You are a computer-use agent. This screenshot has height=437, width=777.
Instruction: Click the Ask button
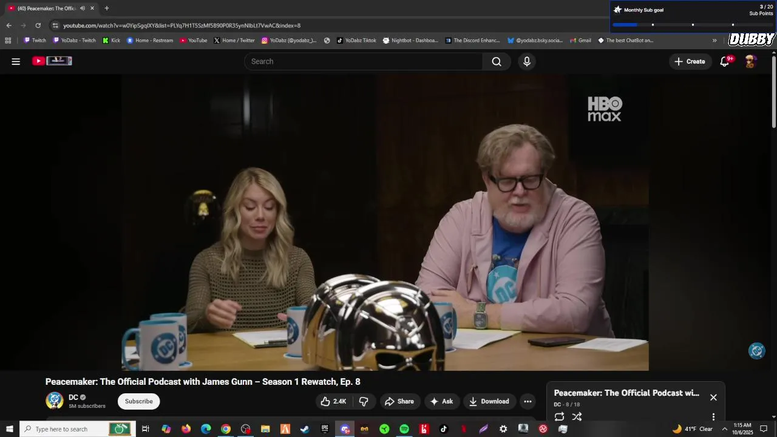click(x=441, y=401)
